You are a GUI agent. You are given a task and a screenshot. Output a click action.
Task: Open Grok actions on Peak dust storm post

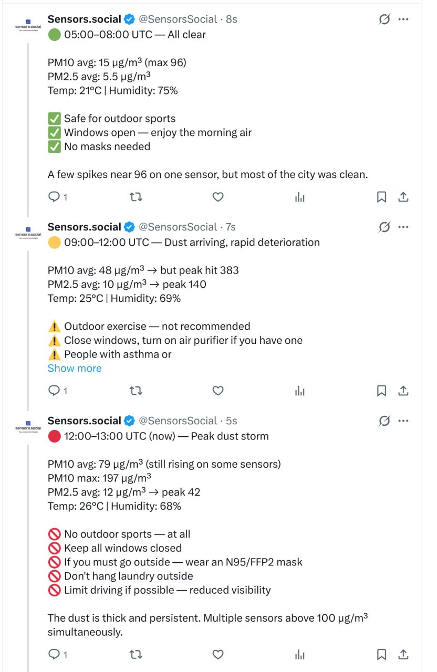click(x=384, y=421)
